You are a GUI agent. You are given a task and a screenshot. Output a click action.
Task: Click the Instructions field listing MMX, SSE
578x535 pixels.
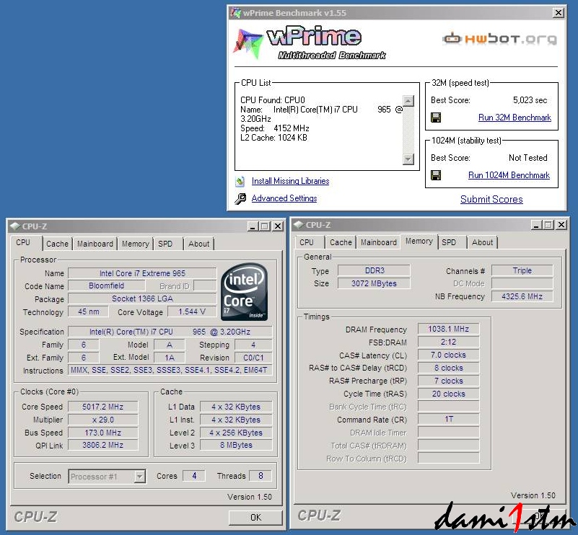170,370
